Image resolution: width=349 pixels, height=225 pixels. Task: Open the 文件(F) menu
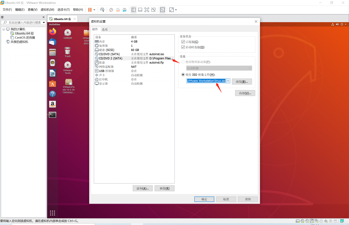(x=7, y=10)
